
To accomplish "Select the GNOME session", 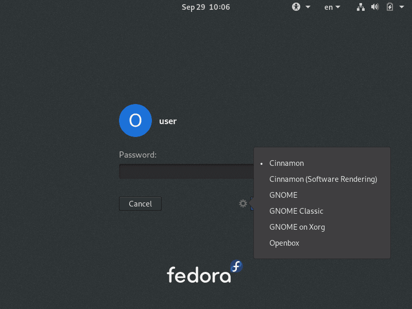I will pos(283,195).
